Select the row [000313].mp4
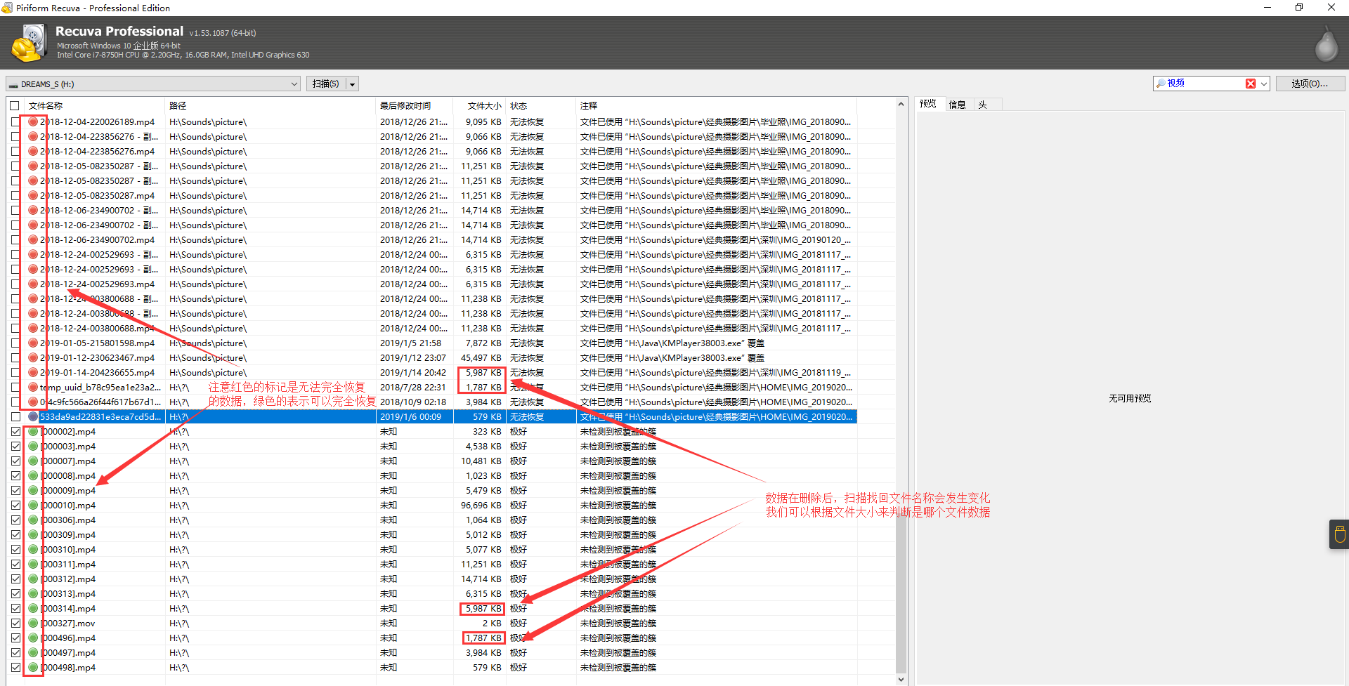 pyautogui.click(x=432, y=594)
